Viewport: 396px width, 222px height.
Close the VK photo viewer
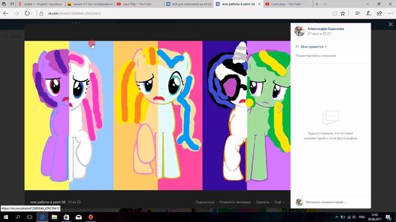tap(390, 24)
